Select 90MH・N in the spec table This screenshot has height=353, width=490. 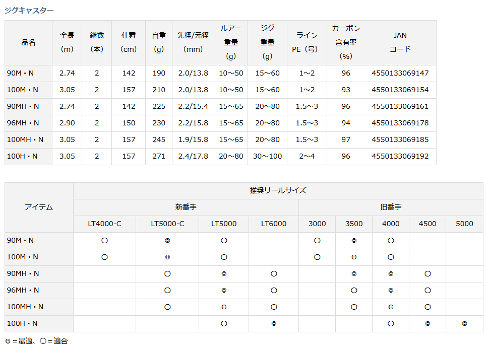(23, 106)
